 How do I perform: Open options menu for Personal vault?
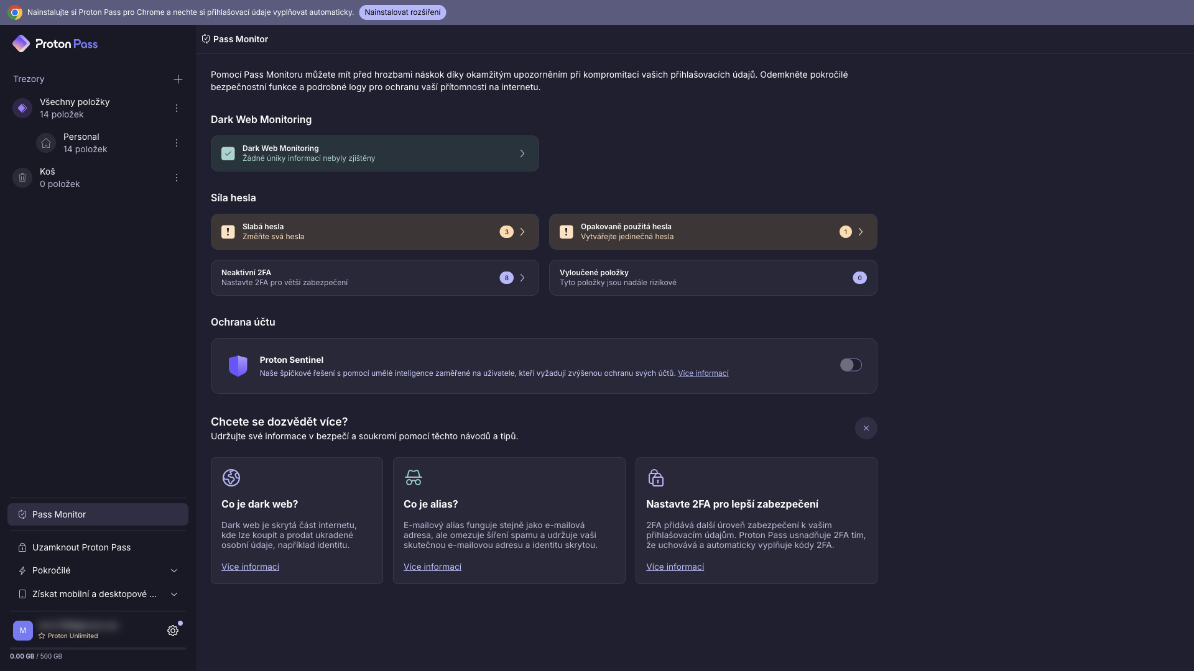pyautogui.click(x=177, y=143)
